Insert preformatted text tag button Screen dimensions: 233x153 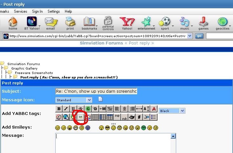click(110, 109)
